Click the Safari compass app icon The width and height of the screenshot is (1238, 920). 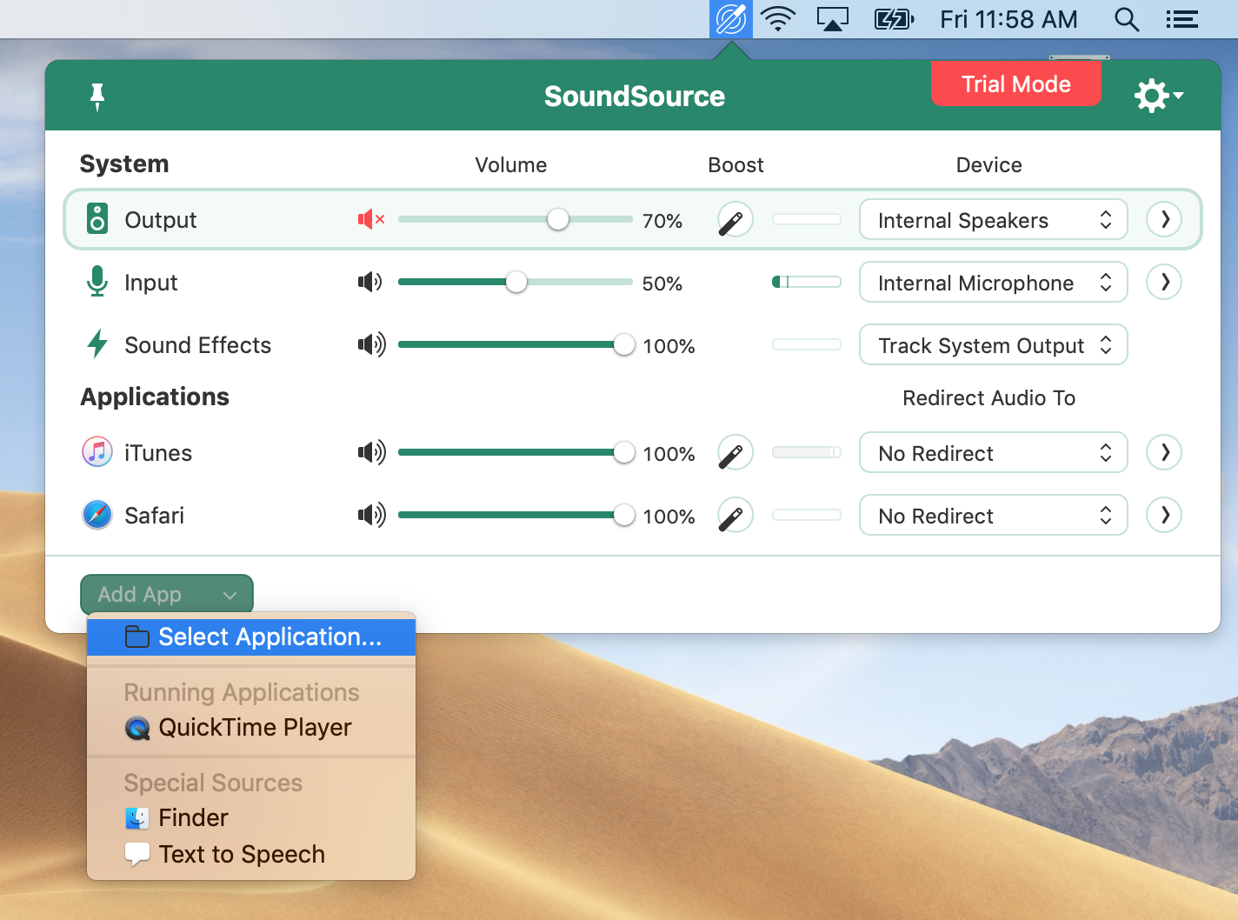97,515
